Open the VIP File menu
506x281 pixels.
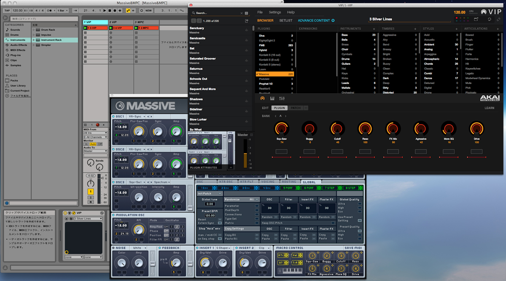tap(260, 12)
